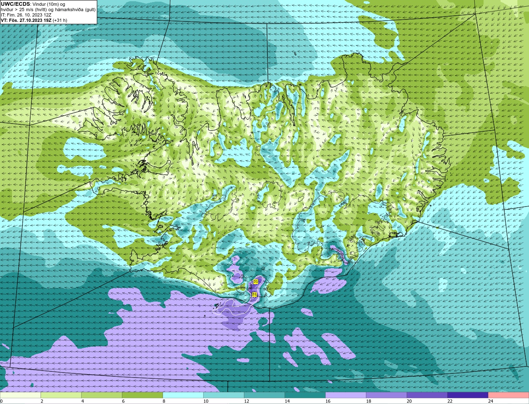Click the legend scale label "14"
Screen dimensions: 529x404
coord(287,401)
